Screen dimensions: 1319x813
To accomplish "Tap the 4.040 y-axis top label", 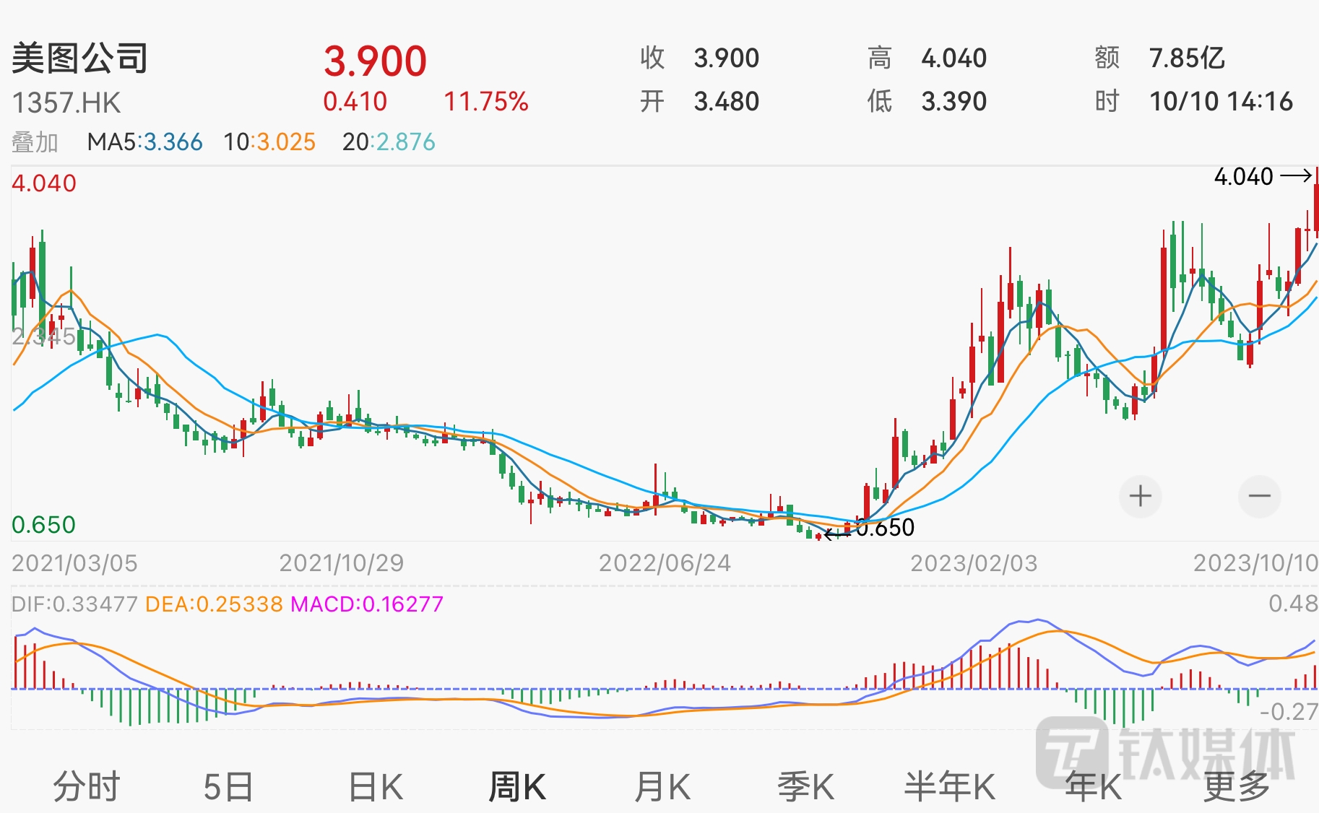I will tap(44, 183).
